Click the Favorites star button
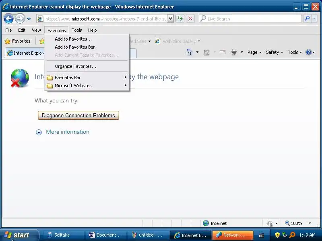Screen dimensions: 322x241 pyautogui.click(x=17, y=41)
